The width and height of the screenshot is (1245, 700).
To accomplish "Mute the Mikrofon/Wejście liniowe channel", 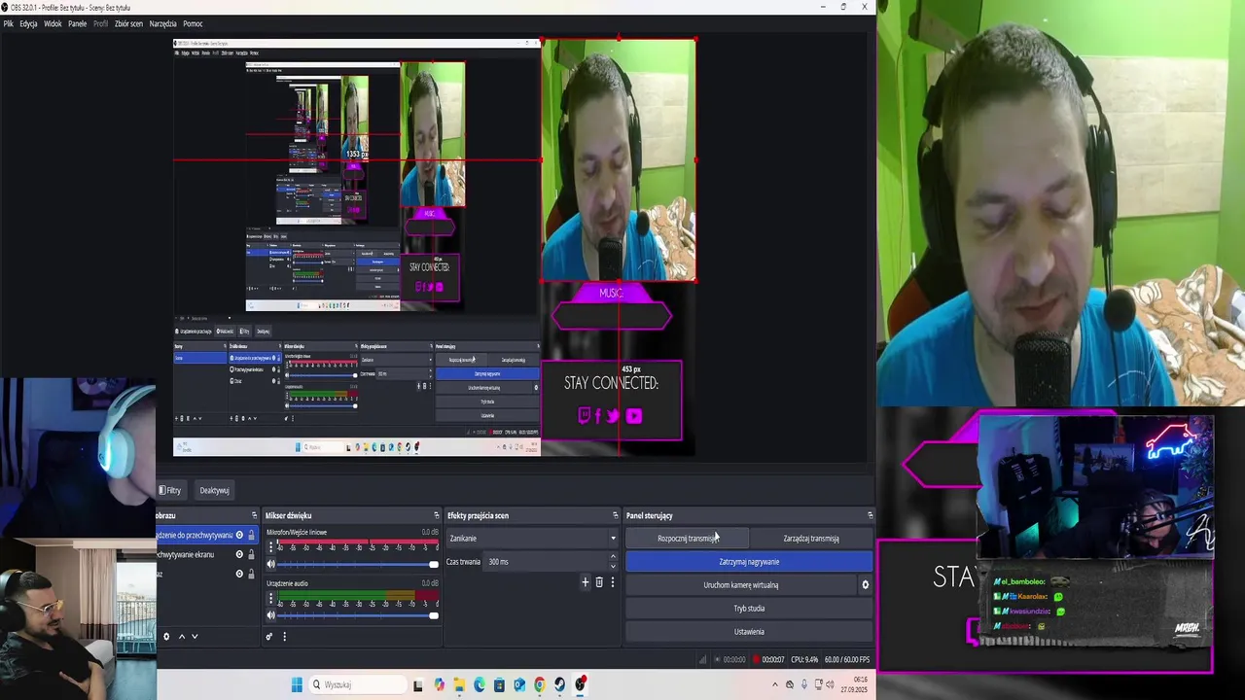I will click(x=271, y=564).
